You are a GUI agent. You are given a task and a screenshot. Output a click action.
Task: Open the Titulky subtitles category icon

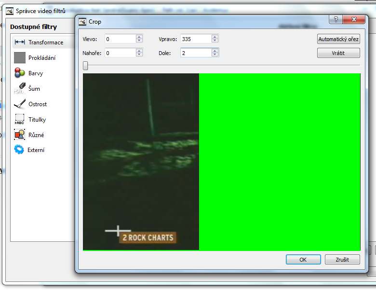click(19, 119)
